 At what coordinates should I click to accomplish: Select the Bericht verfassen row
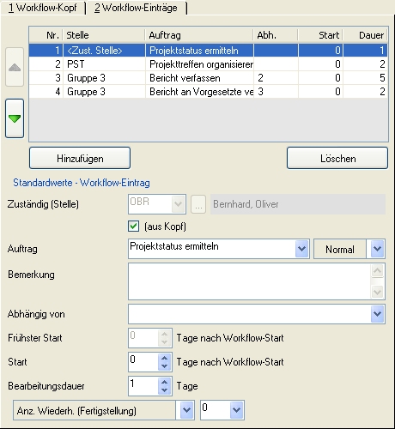click(209, 78)
